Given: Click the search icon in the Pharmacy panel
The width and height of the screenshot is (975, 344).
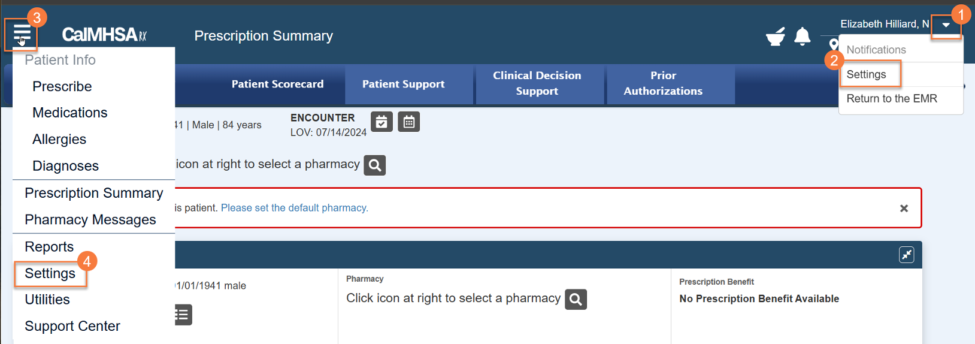Looking at the screenshot, I should [576, 299].
